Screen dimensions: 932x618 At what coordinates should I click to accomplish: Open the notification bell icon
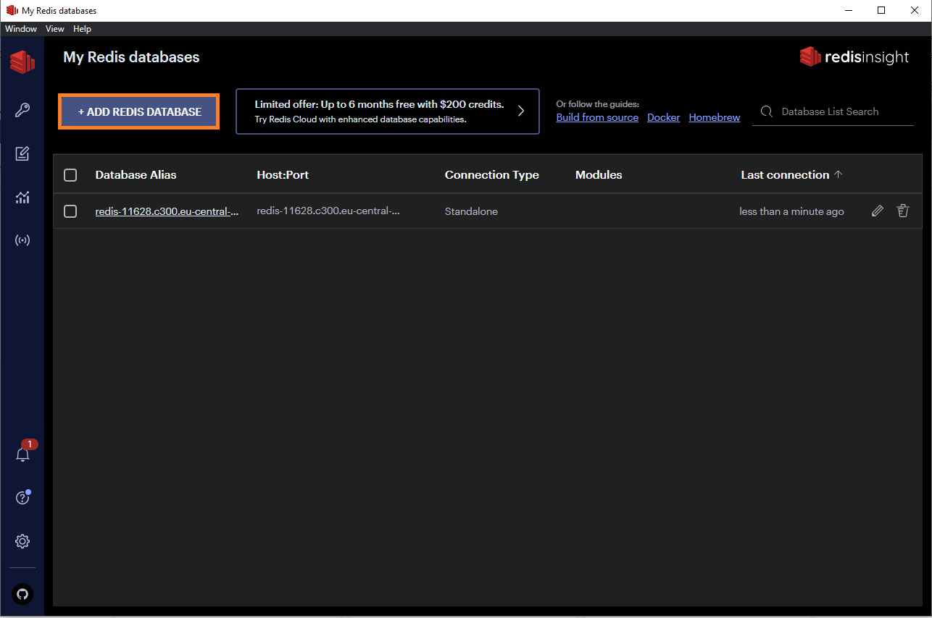22,454
